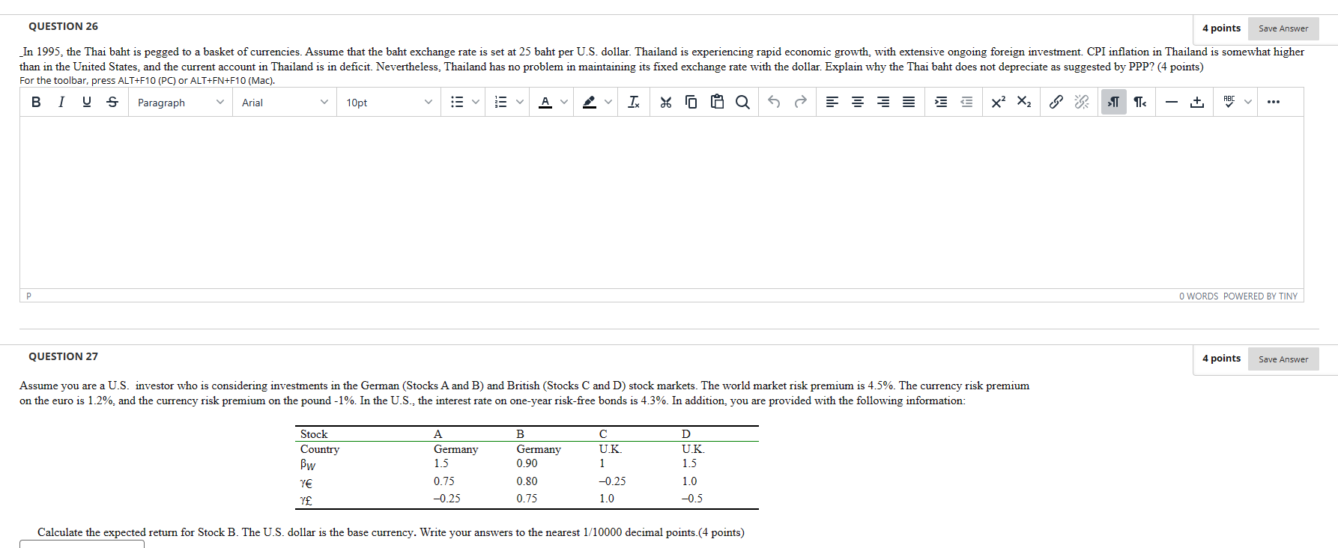This screenshot has height=548, width=1338.
Task: Show more toolbar options ellipsis
Action: pyautogui.click(x=1274, y=102)
